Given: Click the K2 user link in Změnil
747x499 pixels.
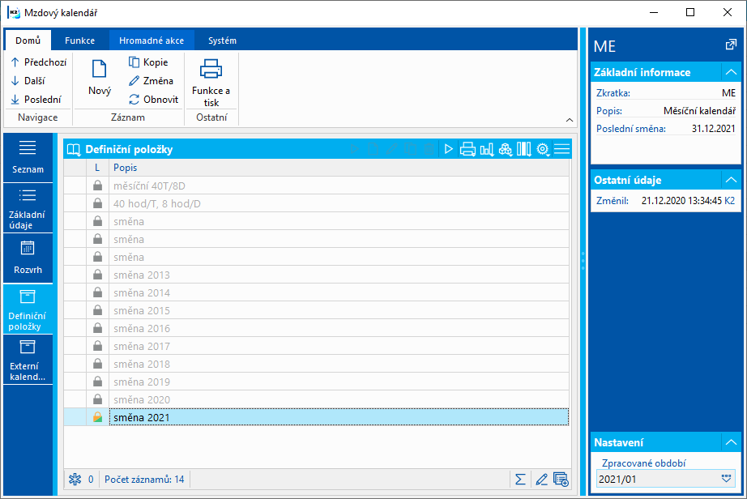Looking at the screenshot, I should [729, 200].
